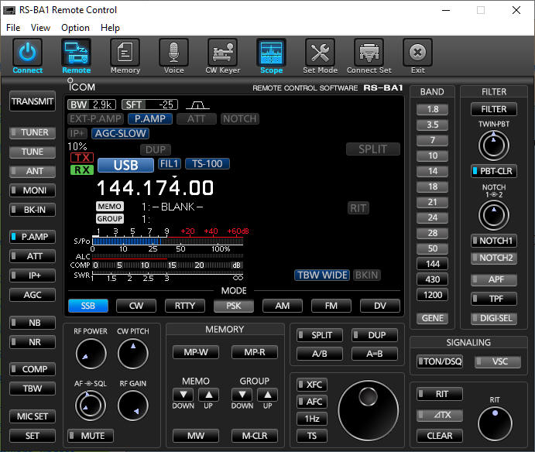Toggle the COMP speech compressor
Screen dimensions: 535x452
(33, 369)
